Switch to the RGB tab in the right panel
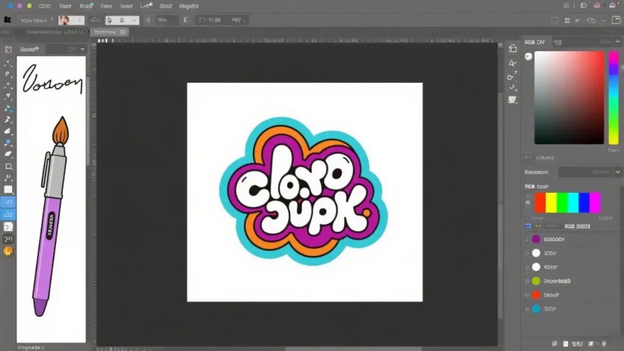 click(533, 42)
